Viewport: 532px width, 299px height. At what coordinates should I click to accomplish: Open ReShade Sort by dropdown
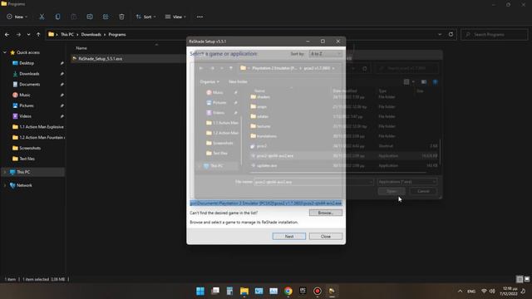point(326,53)
